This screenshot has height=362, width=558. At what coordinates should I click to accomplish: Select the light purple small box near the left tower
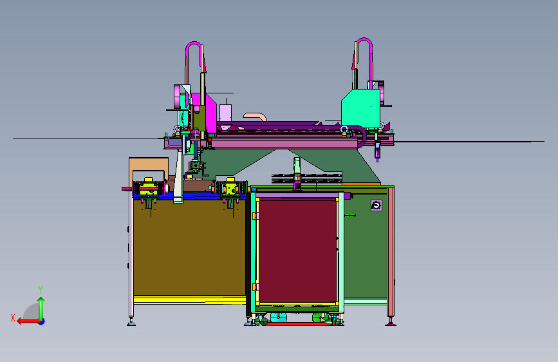click(x=226, y=113)
